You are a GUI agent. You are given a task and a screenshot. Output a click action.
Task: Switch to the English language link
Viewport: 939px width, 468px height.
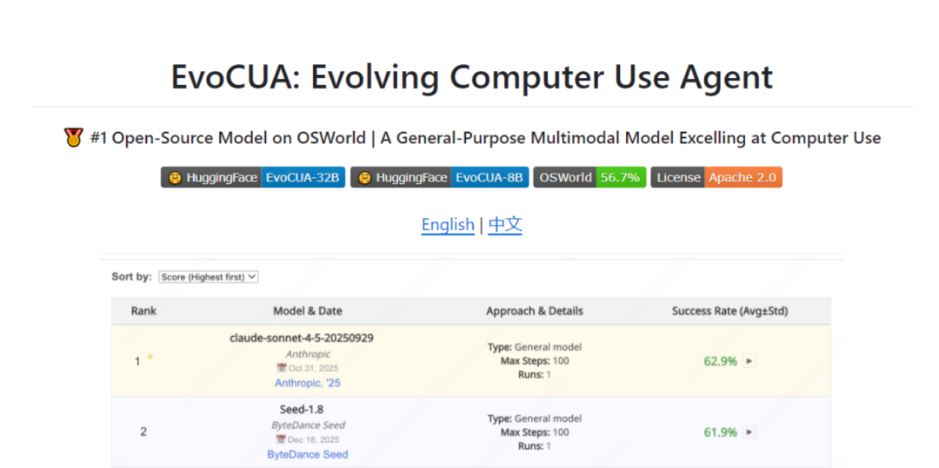pyautogui.click(x=448, y=225)
